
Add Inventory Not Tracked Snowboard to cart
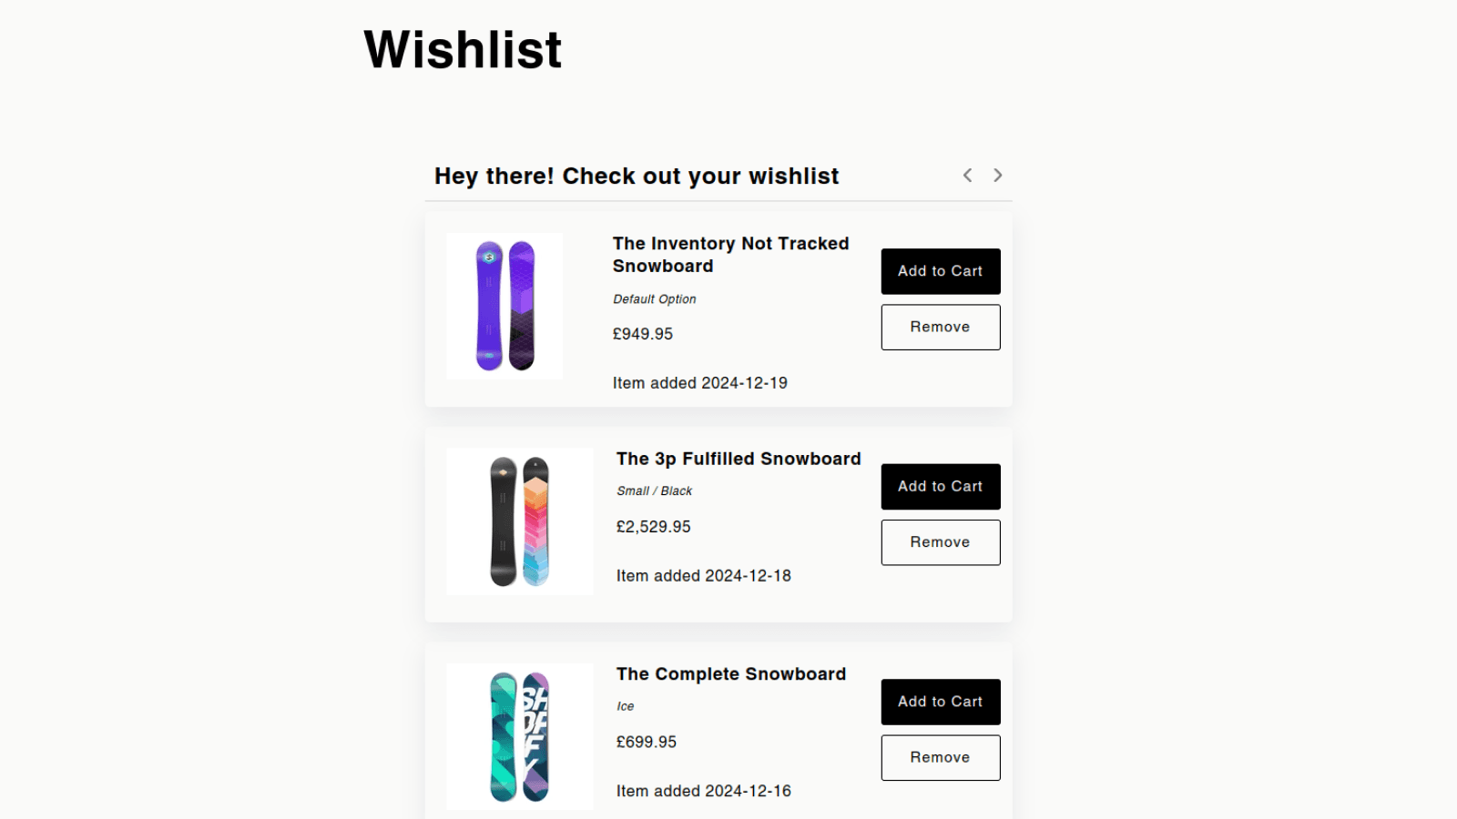click(x=940, y=271)
